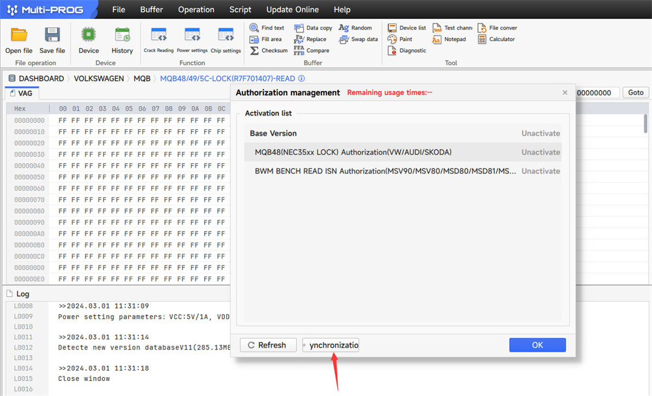Image resolution: width=652 pixels, height=396 pixels.
Task: Click log line 'Detecte new version database'
Action: (144, 347)
